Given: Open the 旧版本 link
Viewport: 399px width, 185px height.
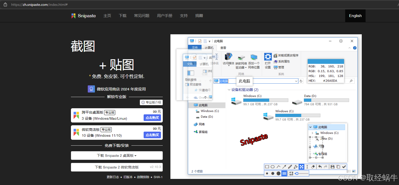Looking at the screenshot, I should [128, 177].
